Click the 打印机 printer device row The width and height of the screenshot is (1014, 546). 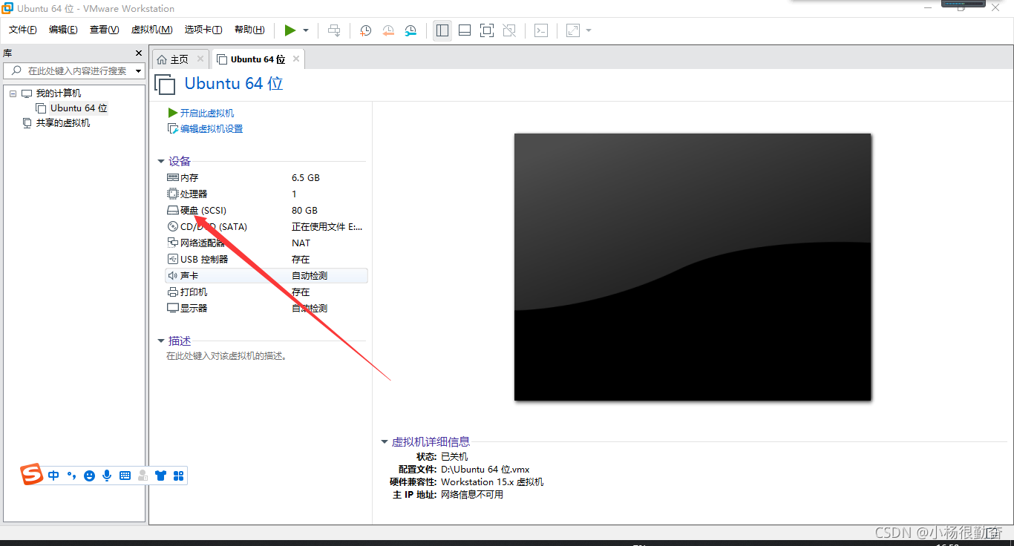pyautogui.click(x=266, y=292)
